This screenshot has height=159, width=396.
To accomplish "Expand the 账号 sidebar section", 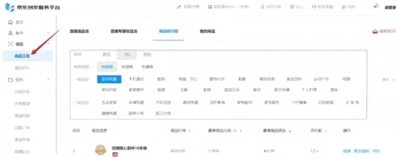I will click(x=49, y=33).
